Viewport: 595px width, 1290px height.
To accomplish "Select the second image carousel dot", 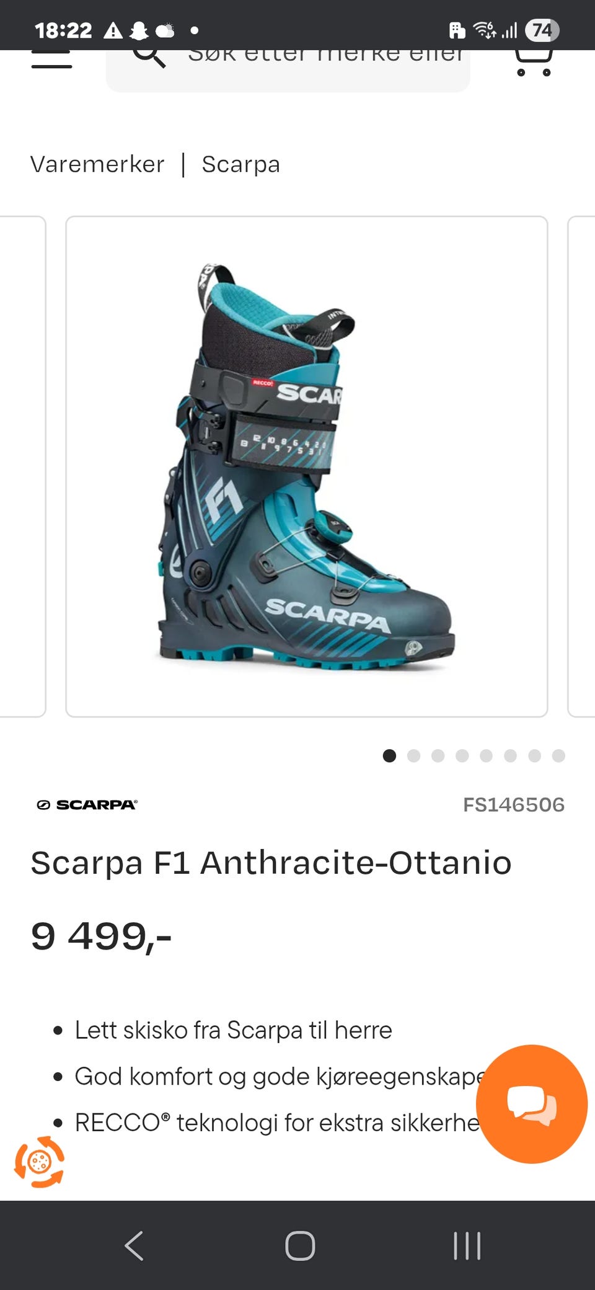I will pos(414,755).
